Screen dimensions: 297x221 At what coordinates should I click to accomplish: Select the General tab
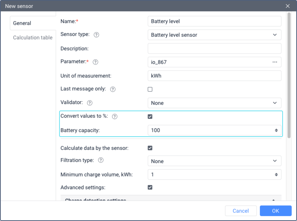(22, 23)
